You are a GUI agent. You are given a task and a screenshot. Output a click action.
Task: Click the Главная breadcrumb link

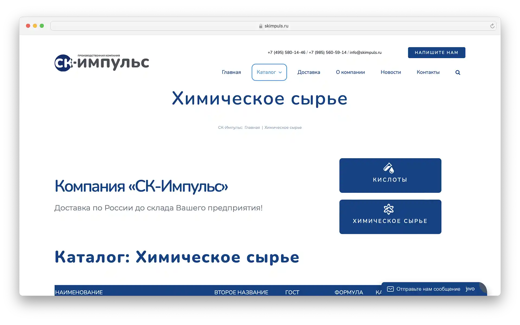tap(252, 128)
